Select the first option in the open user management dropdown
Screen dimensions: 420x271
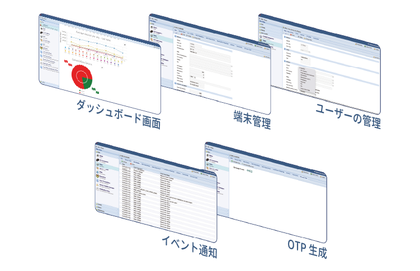click(306, 70)
